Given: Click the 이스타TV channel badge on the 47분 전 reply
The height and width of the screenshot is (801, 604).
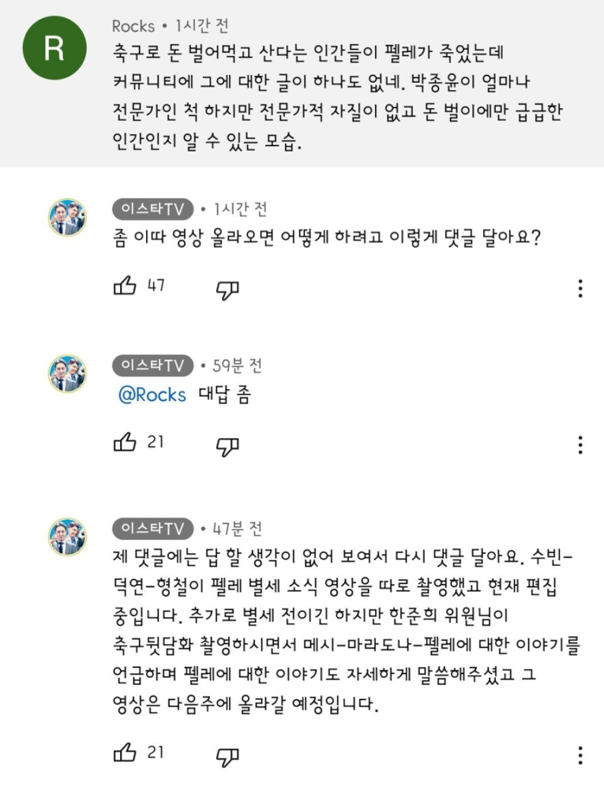Looking at the screenshot, I should pyautogui.click(x=152, y=529).
